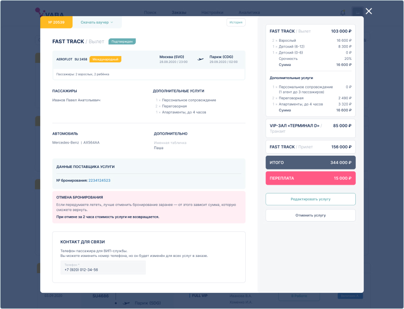The height and width of the screenshot is (309, 404).
Task: Click the chevron on Скачать ваучер
Action: [112, 22]
